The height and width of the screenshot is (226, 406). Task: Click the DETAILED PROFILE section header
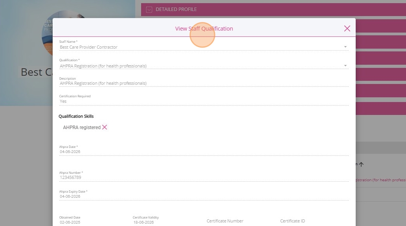[x=274, y=9]
